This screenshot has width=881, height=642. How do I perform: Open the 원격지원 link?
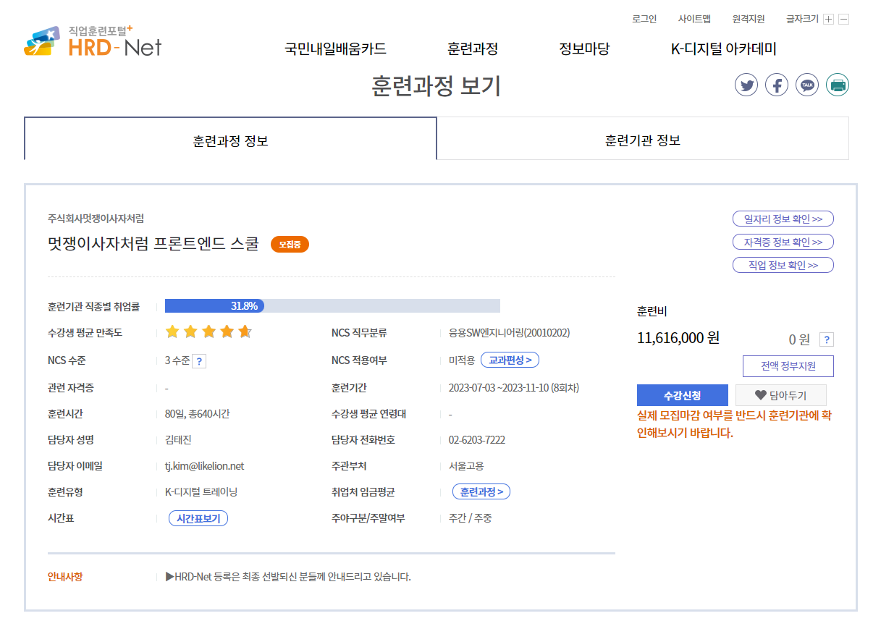pos(749,19)
